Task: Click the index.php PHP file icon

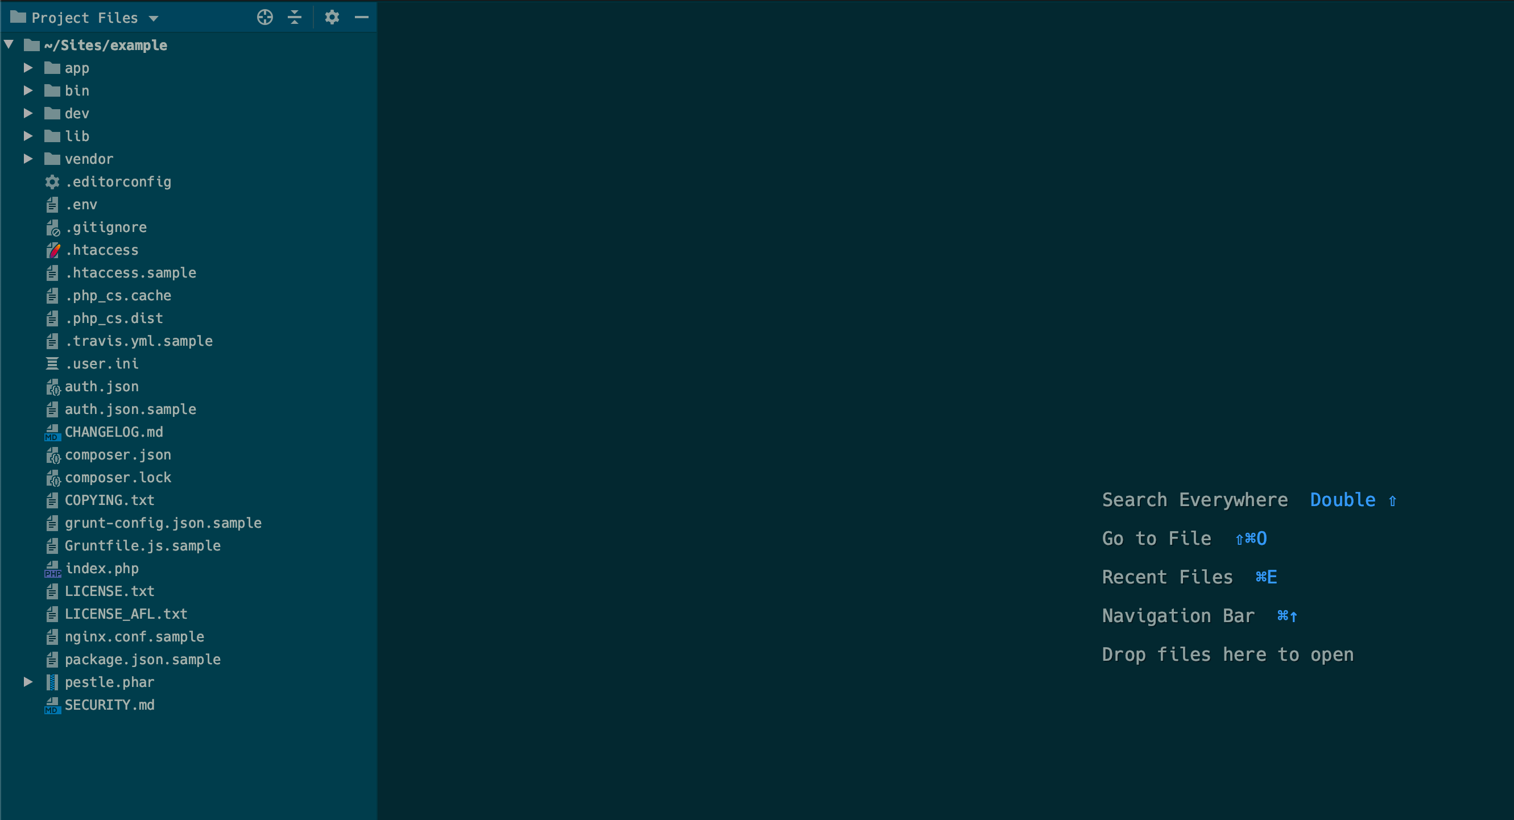Action: pos(53,569)
